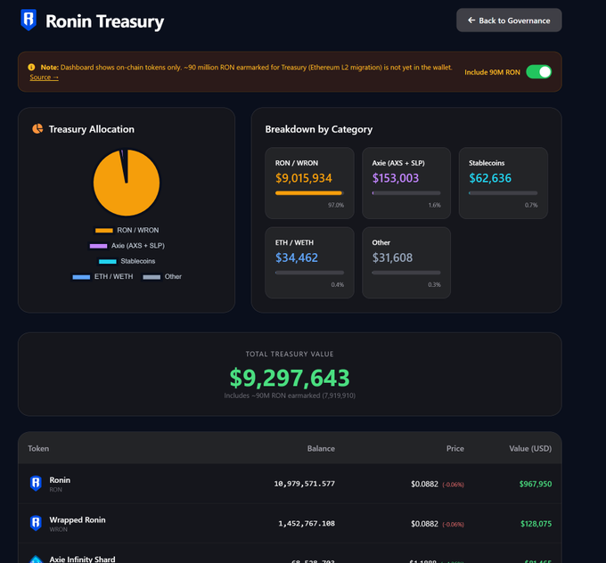
Task: Click the Other category amount $31,608
Action: point(392,257)
